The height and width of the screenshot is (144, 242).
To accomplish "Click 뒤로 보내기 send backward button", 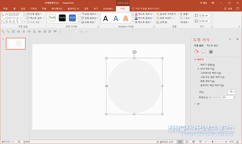I will pos(164,18).
